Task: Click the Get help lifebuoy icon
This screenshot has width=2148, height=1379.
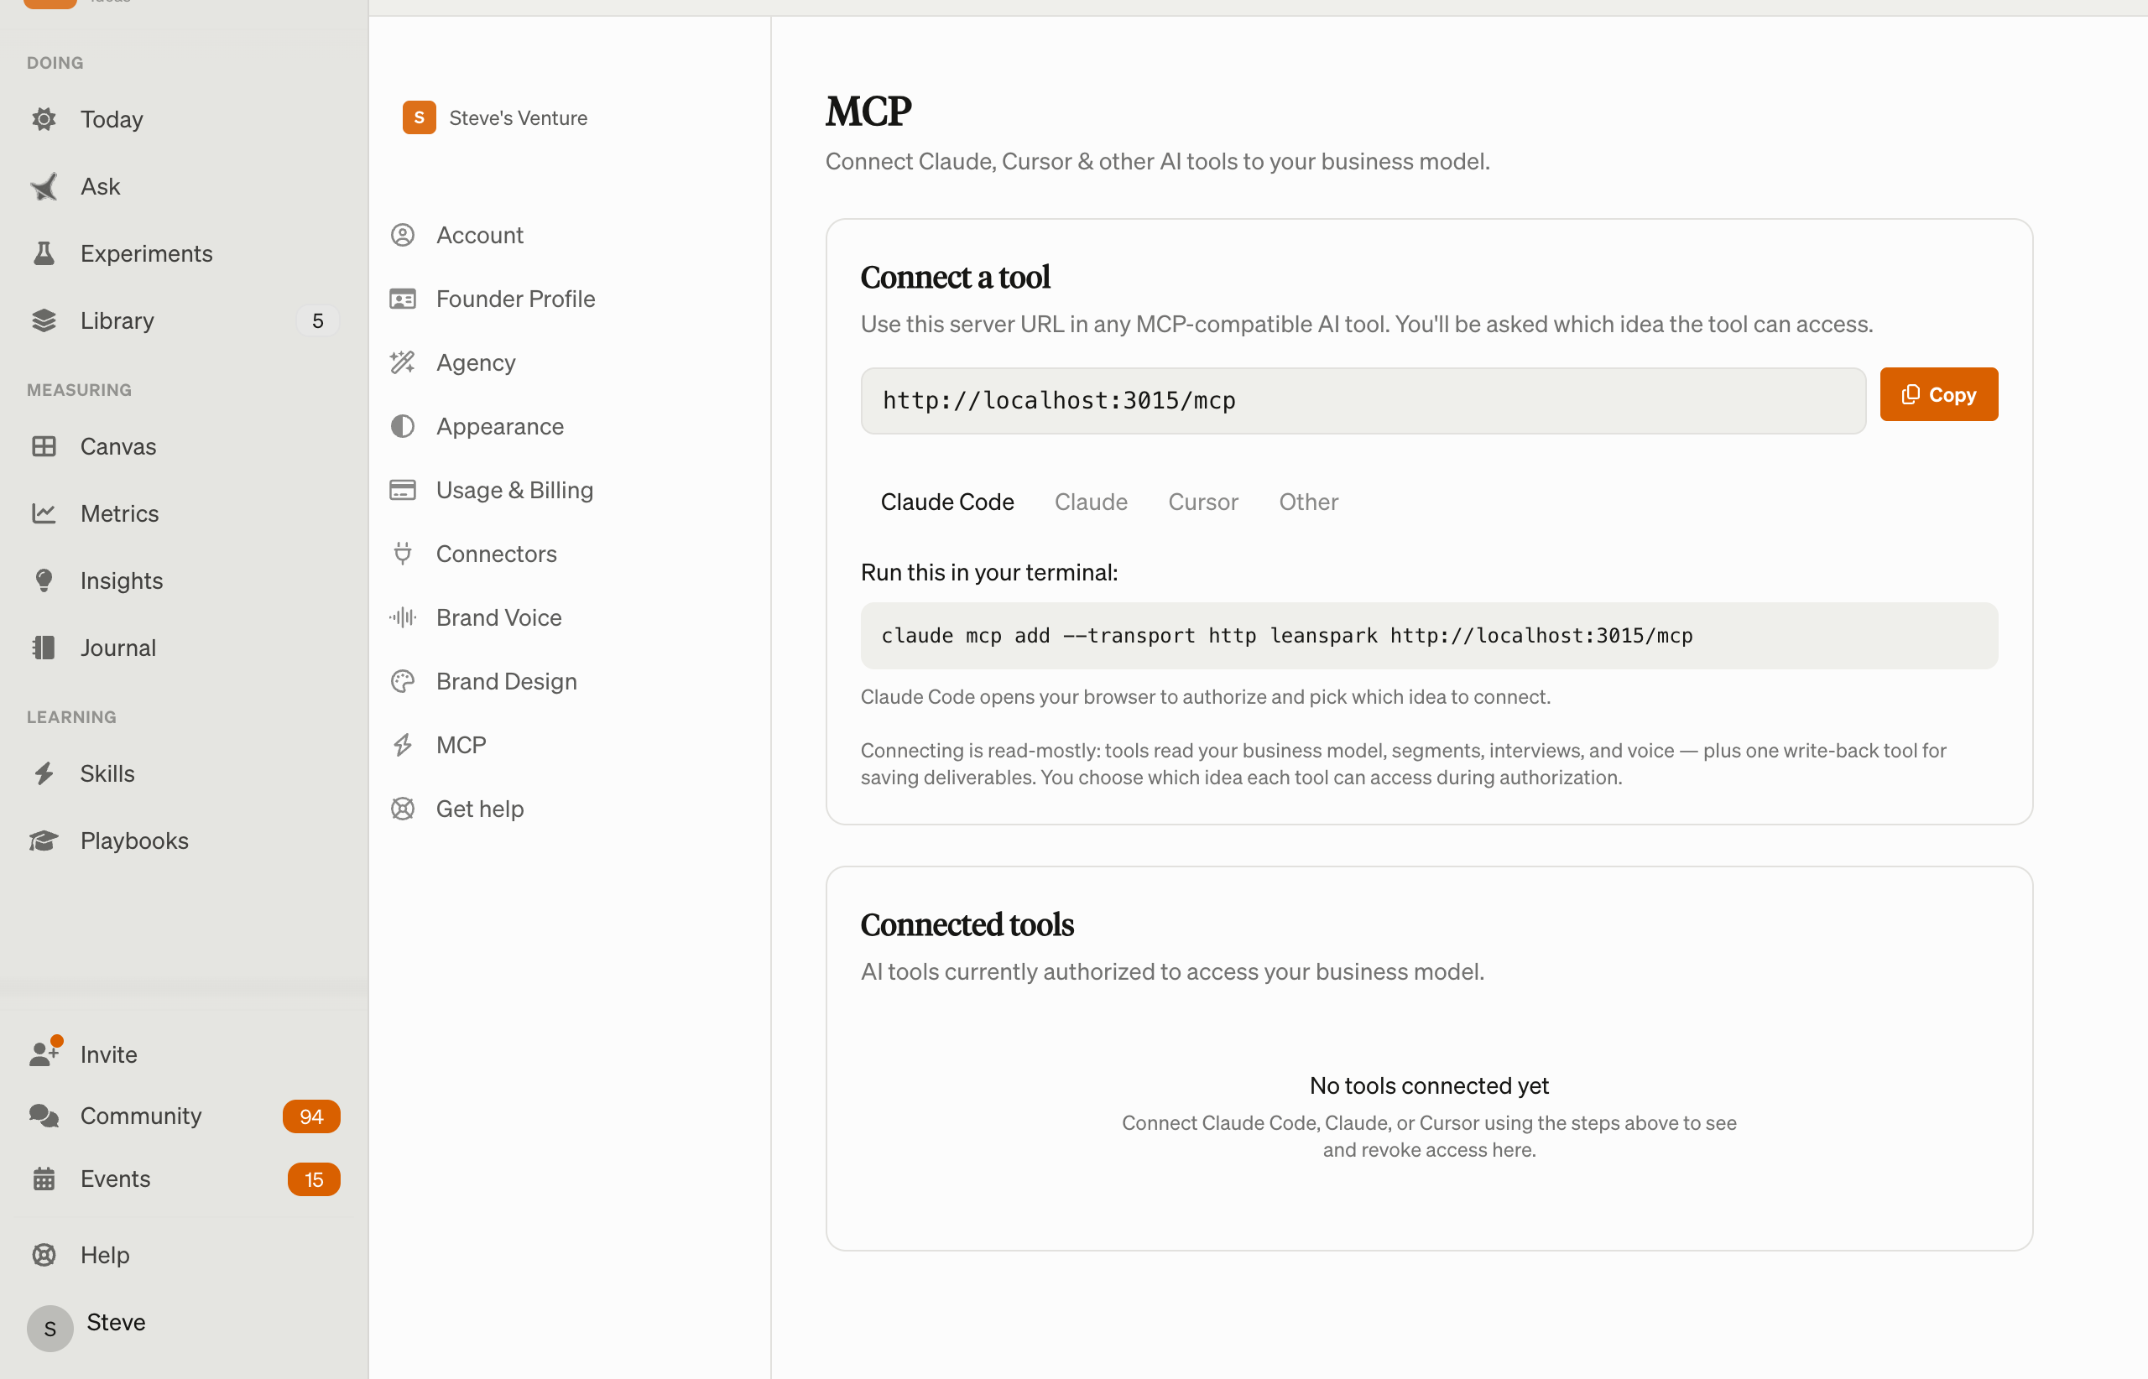Action: (403, 809)
